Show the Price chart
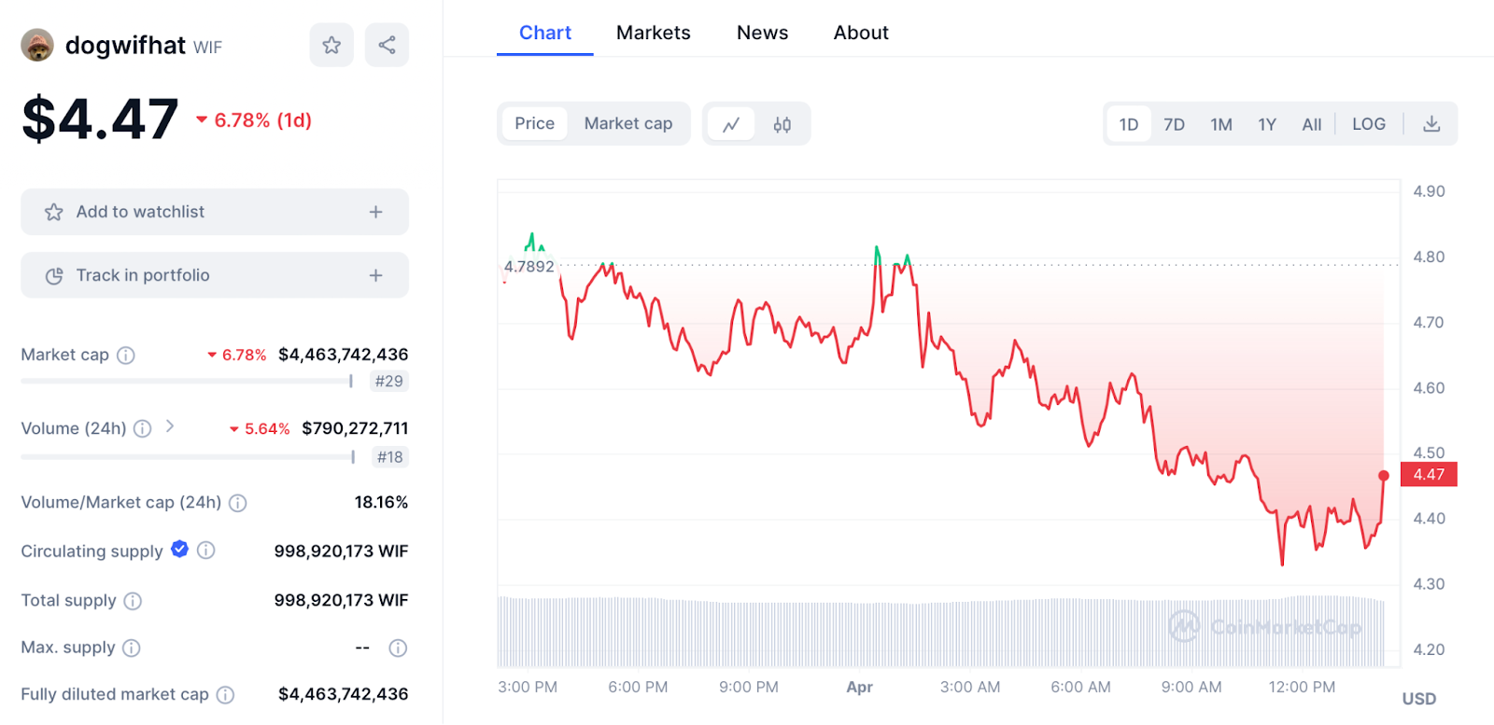1494x725 pixels. point(534,123)
